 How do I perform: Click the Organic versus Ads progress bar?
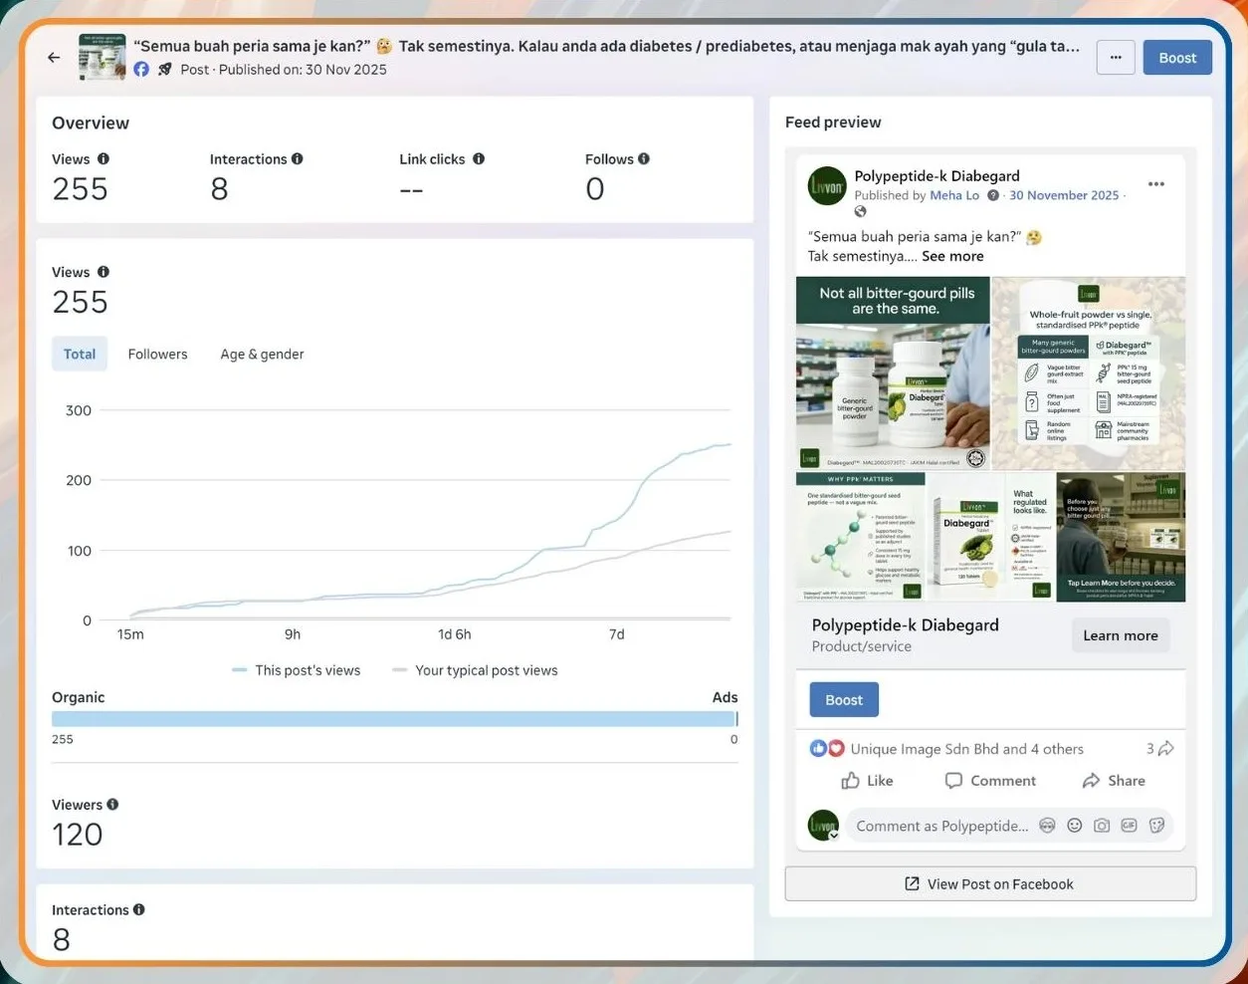click(394, 719)
